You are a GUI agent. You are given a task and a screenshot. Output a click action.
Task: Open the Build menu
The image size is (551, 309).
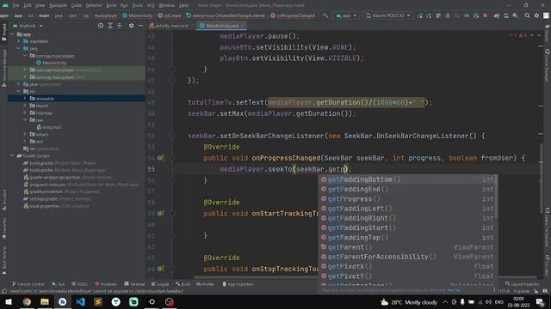111,5
